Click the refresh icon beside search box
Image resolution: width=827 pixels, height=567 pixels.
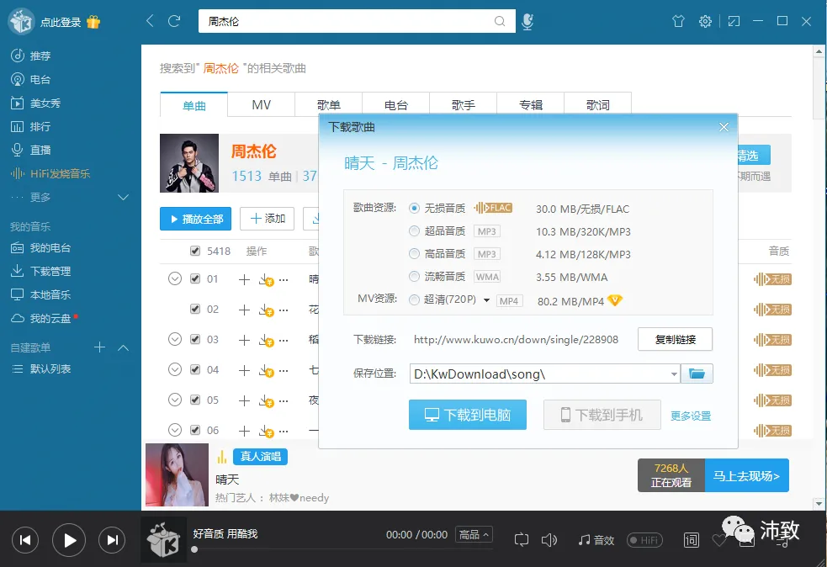(x=174, y=21)
